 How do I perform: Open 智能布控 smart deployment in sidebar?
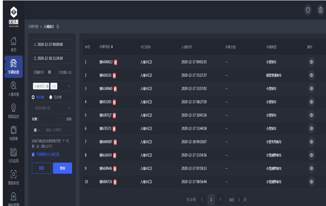click(14, 177)
